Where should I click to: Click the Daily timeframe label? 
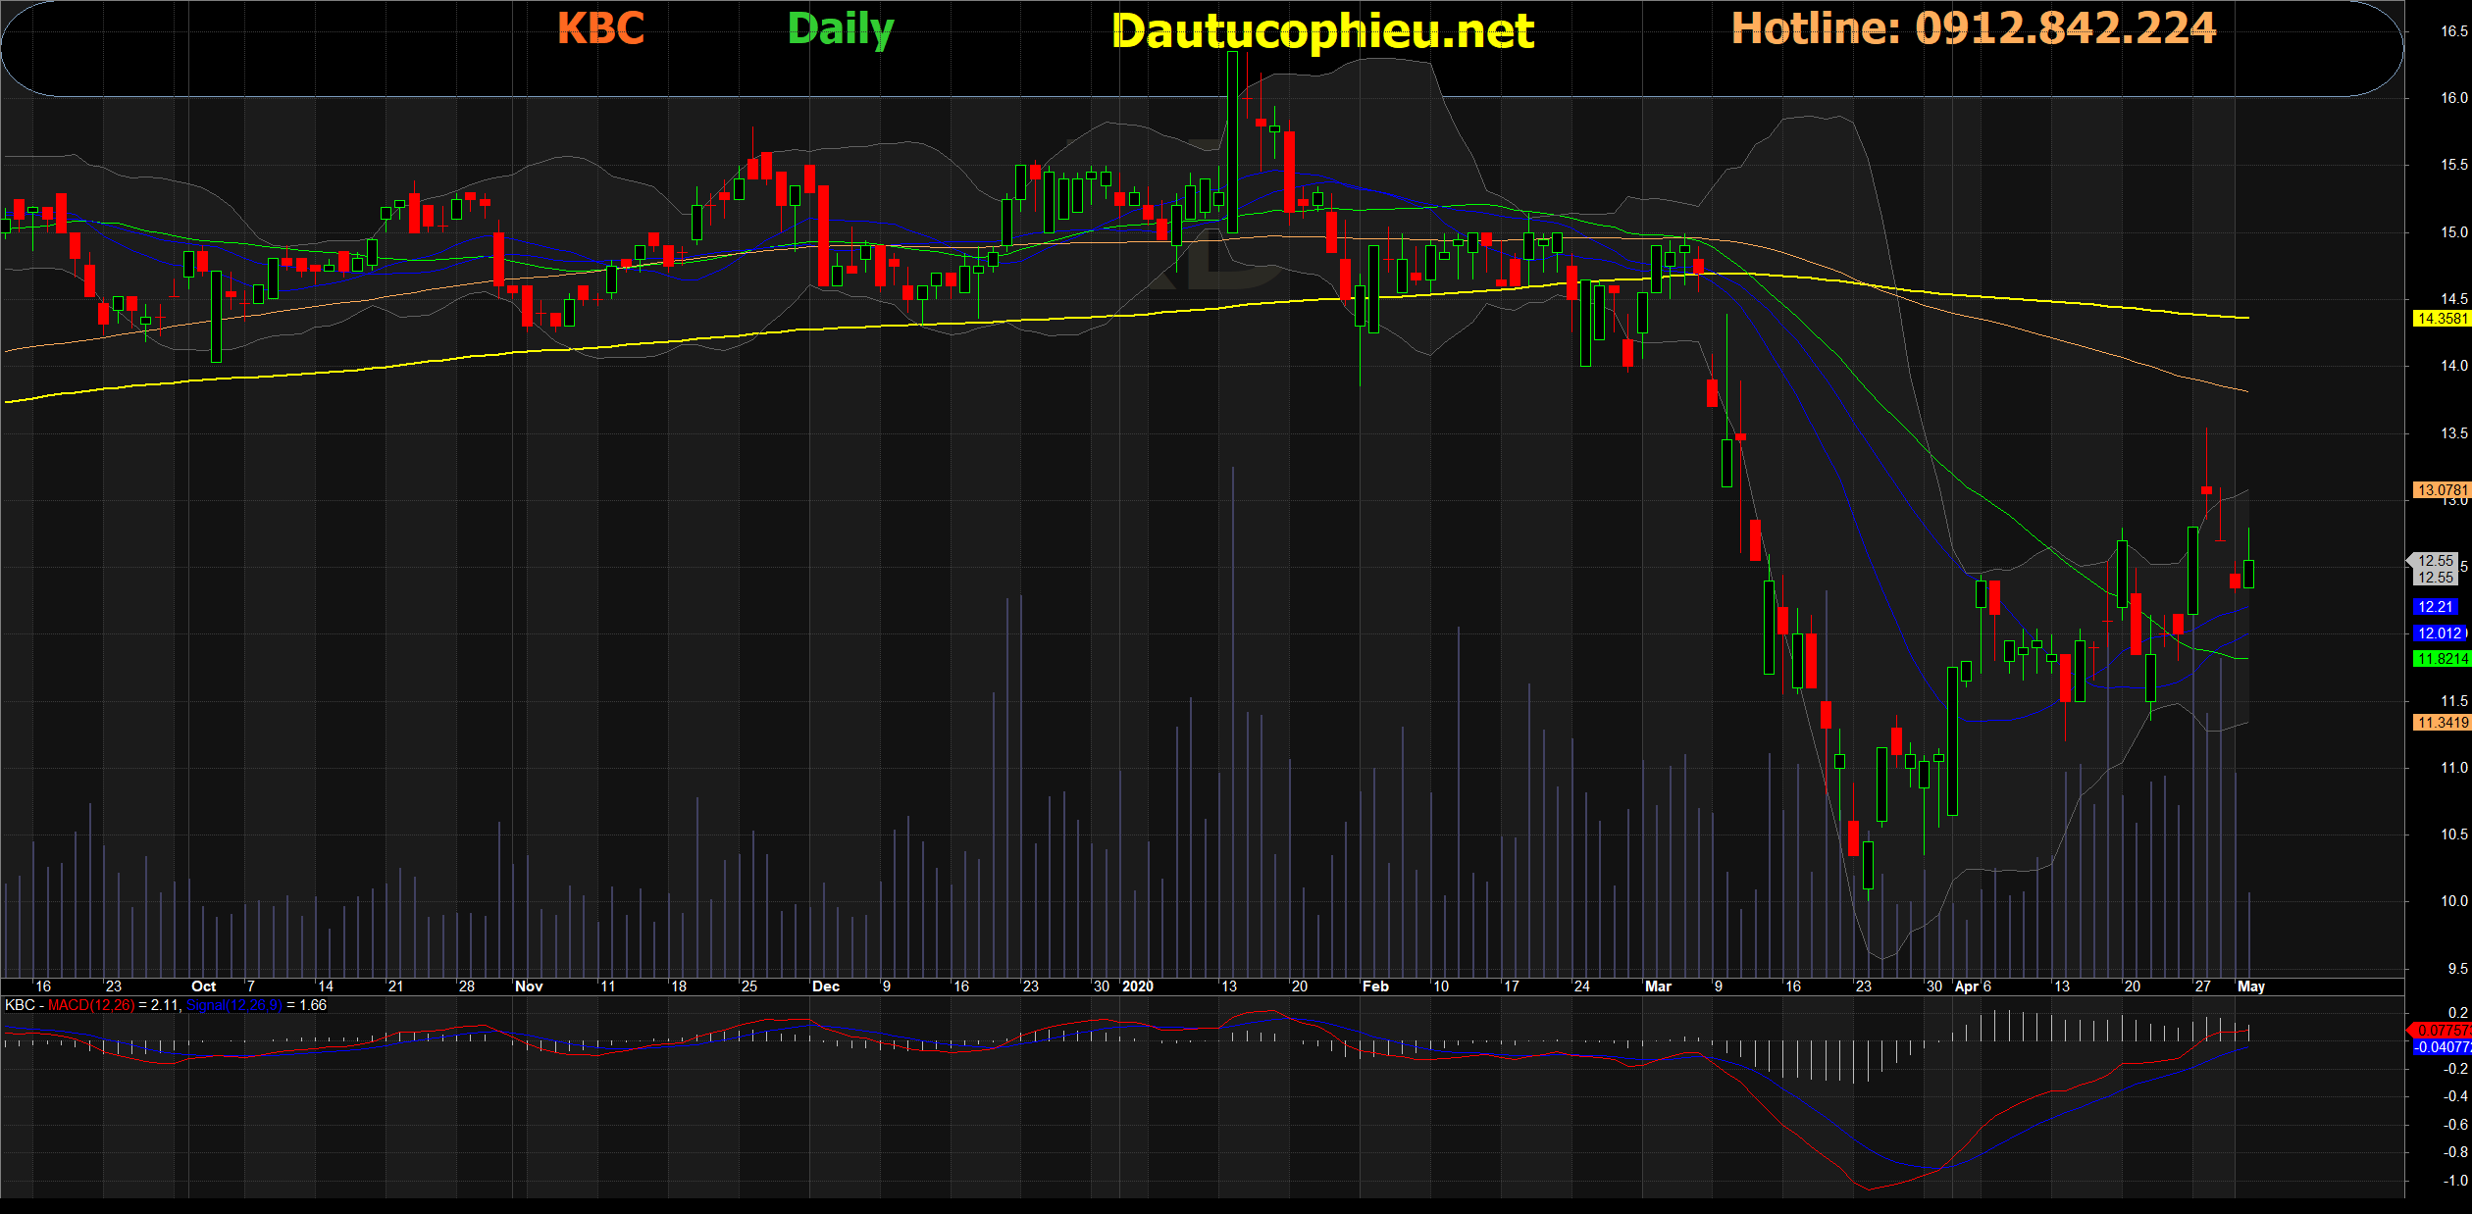[841, 29]
